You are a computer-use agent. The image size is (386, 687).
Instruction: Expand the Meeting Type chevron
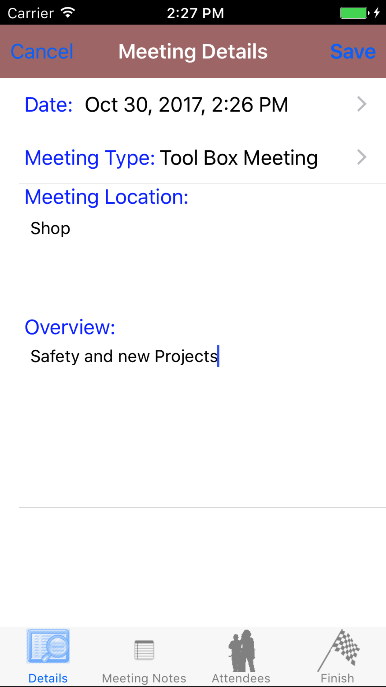361,157
